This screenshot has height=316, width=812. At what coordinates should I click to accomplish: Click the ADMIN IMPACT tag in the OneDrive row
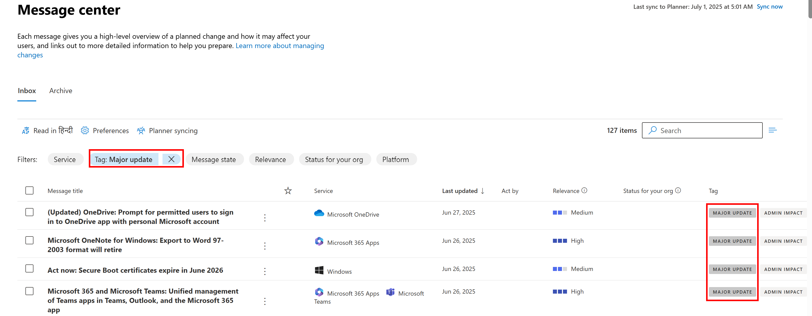[x=783, y=213]
